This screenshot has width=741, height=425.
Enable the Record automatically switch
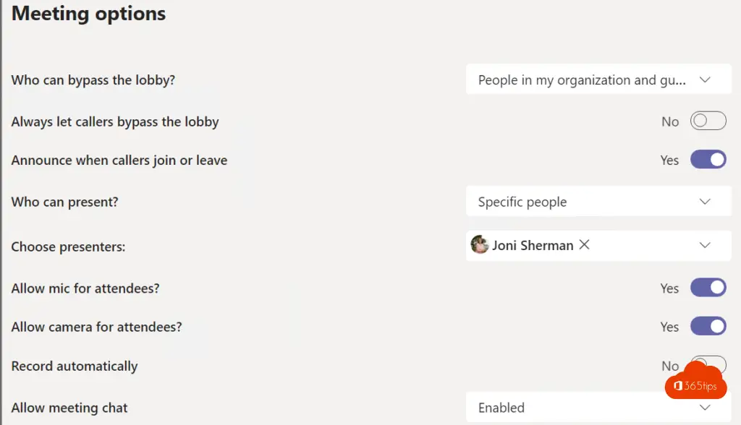click(x=708, y=364)
